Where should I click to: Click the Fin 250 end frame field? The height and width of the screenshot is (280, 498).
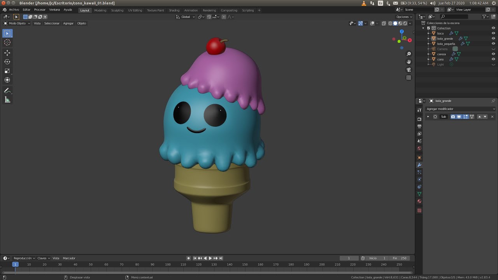pyautogui.click(x=399, y=258)
